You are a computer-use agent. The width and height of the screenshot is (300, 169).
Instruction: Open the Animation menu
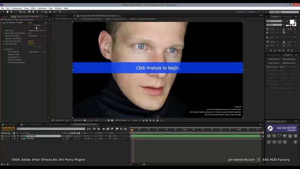(x=42, y=8)
